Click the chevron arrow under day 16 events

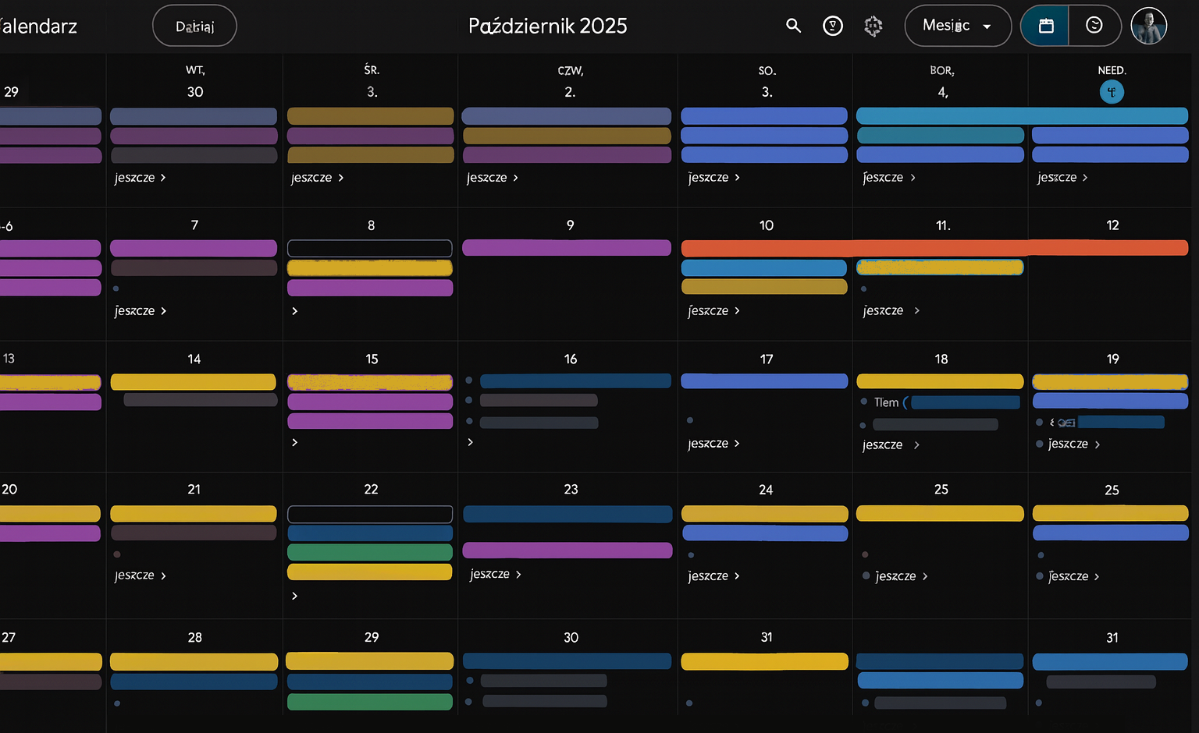470,442
